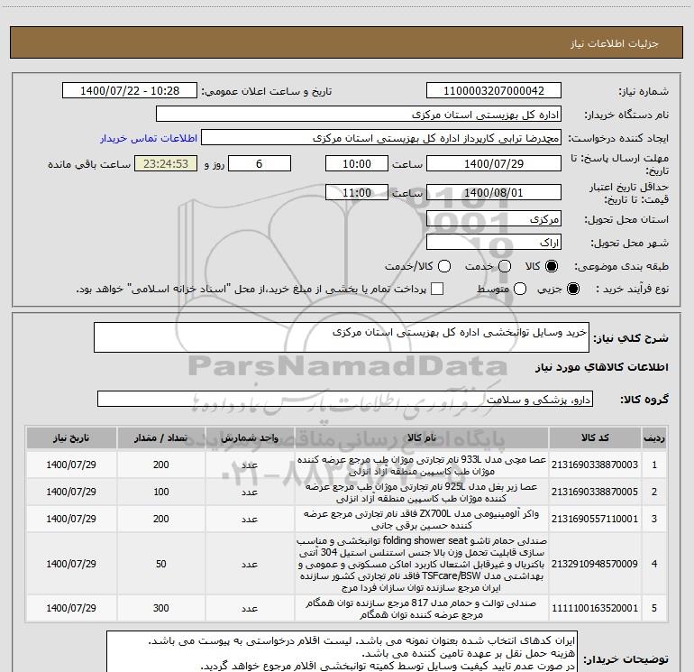Click item code 2132910948570009
Image resolution: width=694 pixels, height=672 pixels.
(x=595, y=564)
